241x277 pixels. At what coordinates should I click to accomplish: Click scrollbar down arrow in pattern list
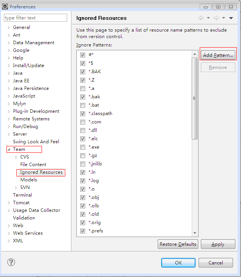coord(195,233)
